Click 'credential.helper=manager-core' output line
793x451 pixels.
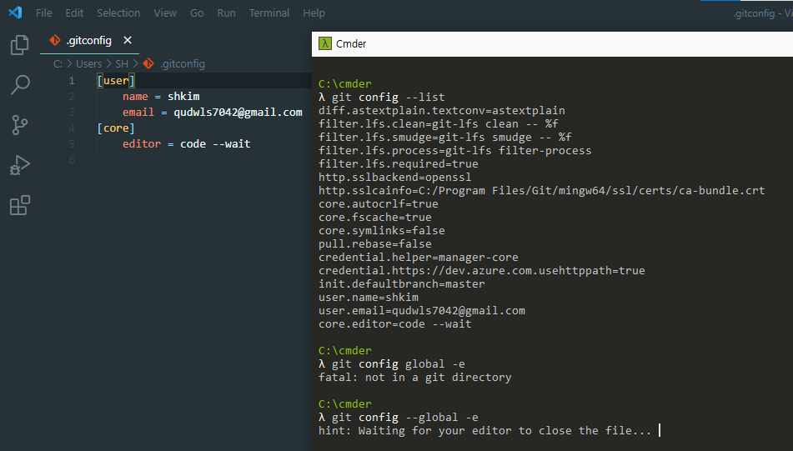(x=419, y=258)
